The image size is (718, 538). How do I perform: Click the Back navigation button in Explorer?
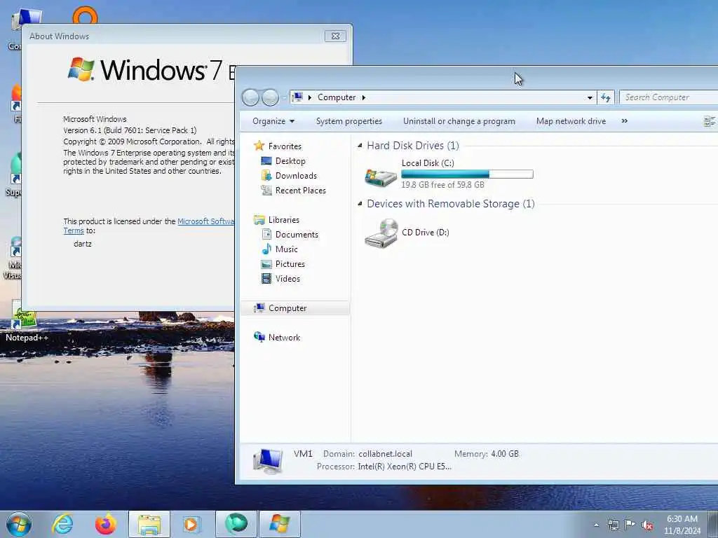[250, 97]
